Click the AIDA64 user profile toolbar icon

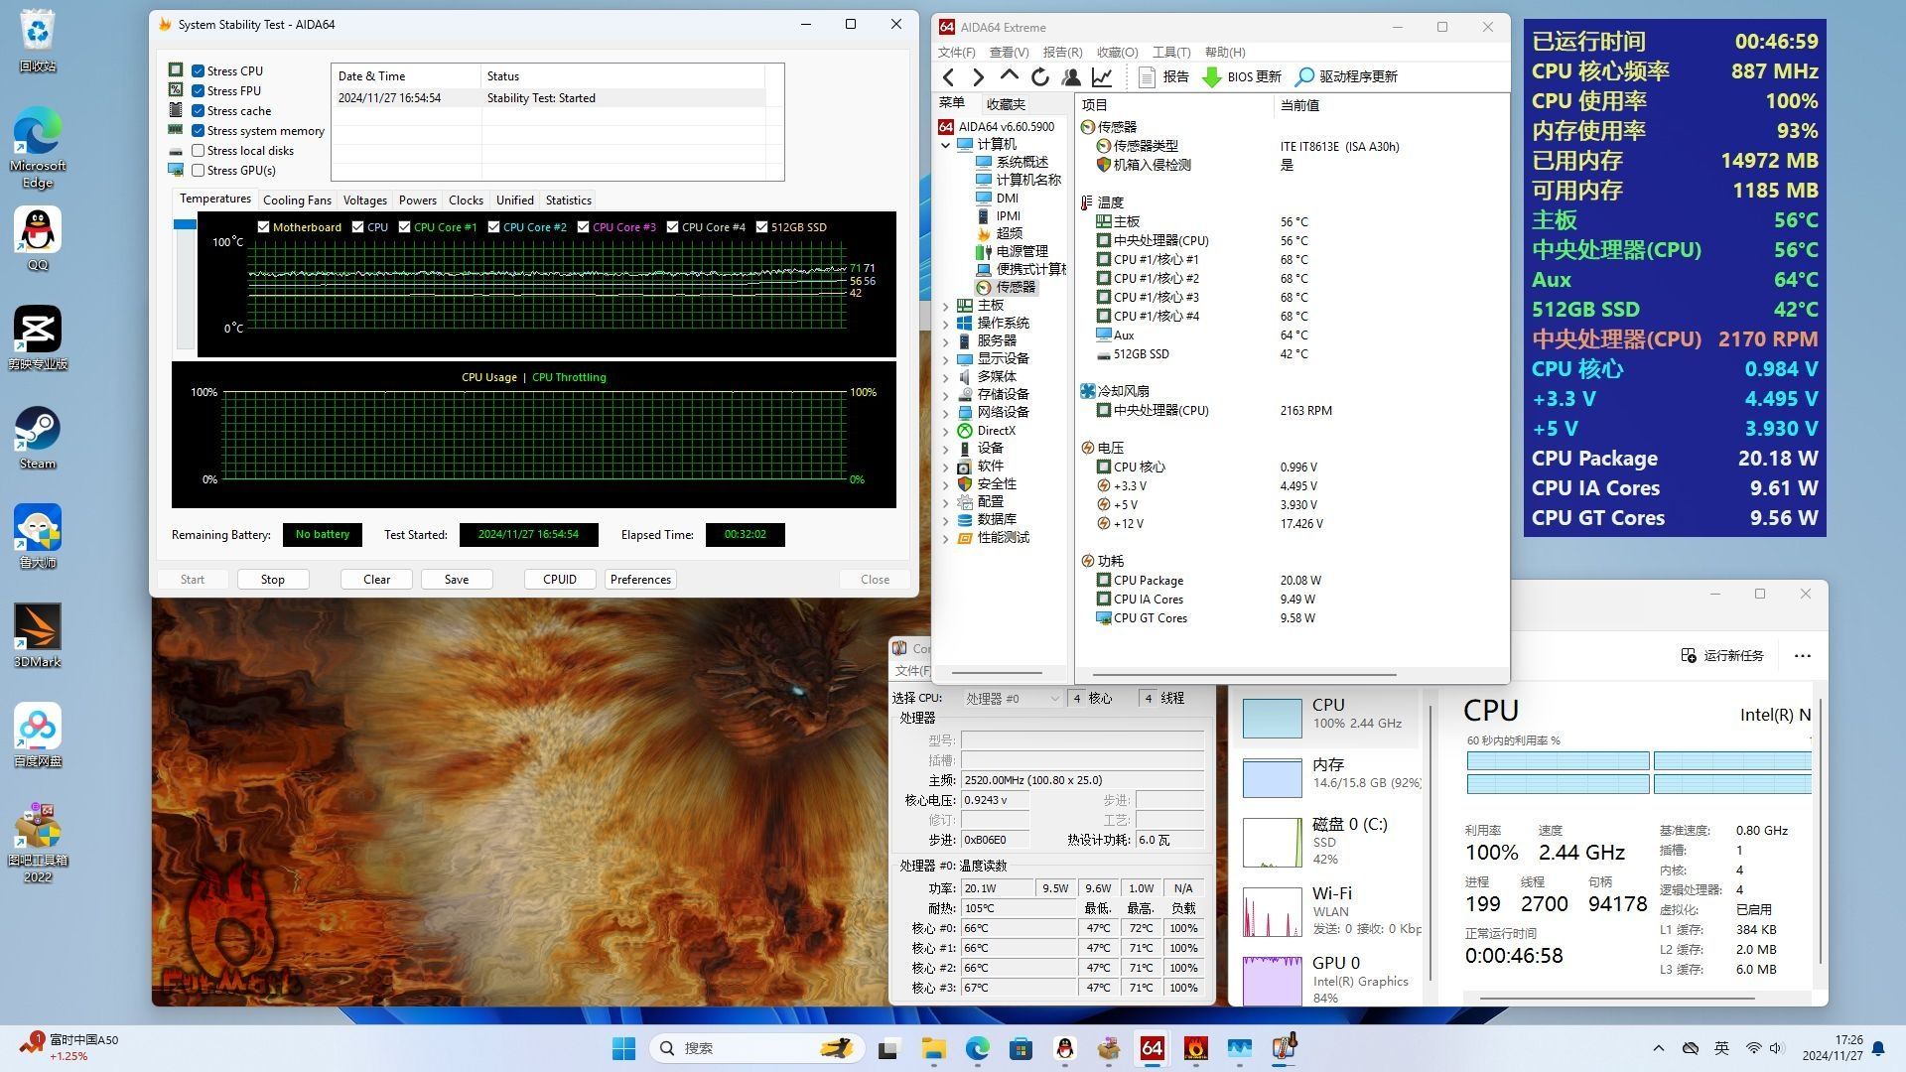click(1071, 76)
